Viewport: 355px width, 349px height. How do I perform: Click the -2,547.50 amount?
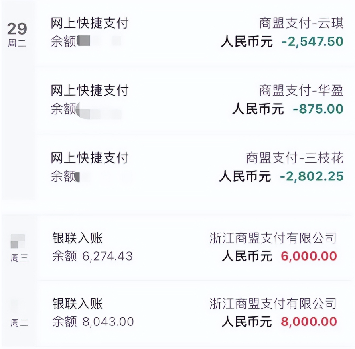(312, 41)
